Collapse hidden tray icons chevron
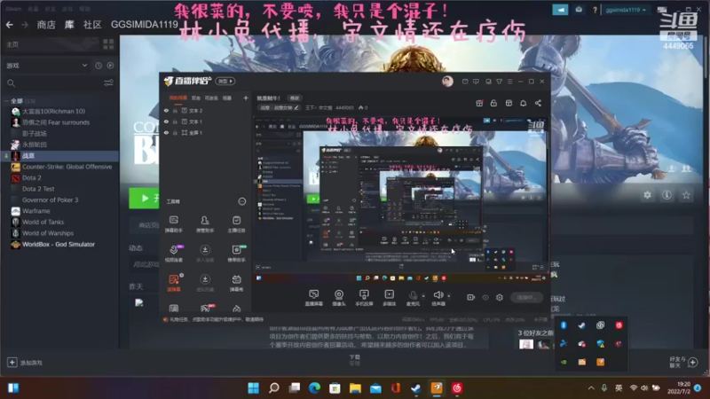The image size is (710, 399). (591, 387)
